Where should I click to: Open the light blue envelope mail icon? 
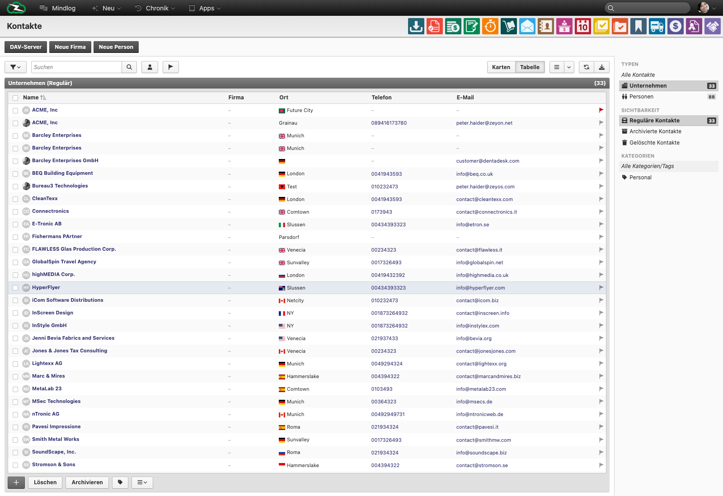click(x=527, y=26)
